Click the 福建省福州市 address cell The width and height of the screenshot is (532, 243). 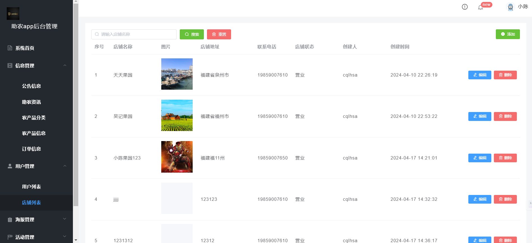point(215,116)
